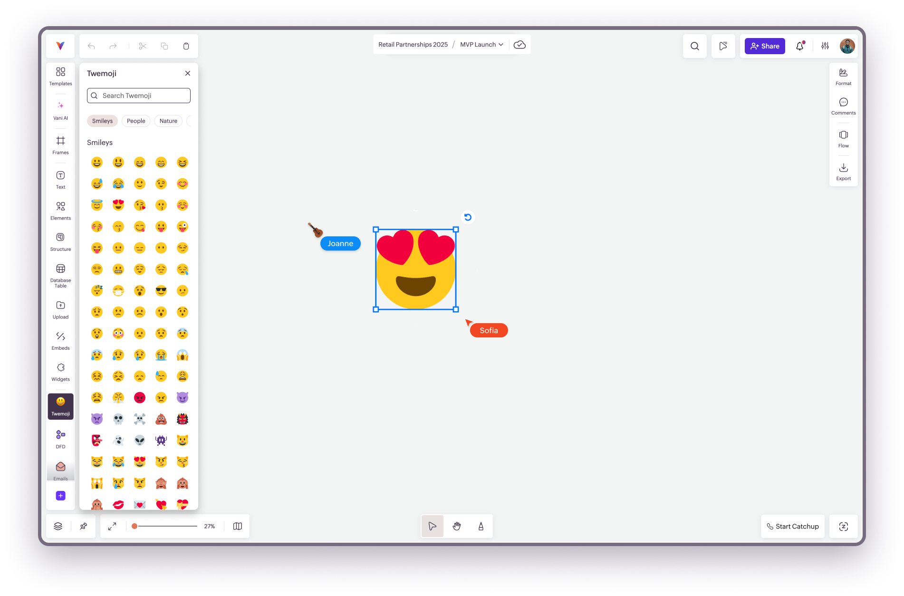Insert the poop emoji

(x=161, y=419)
